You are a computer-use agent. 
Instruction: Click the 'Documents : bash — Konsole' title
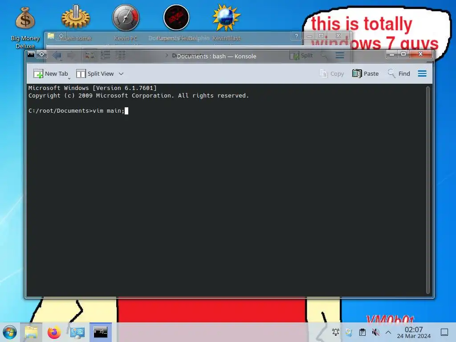tap(217, 57)
